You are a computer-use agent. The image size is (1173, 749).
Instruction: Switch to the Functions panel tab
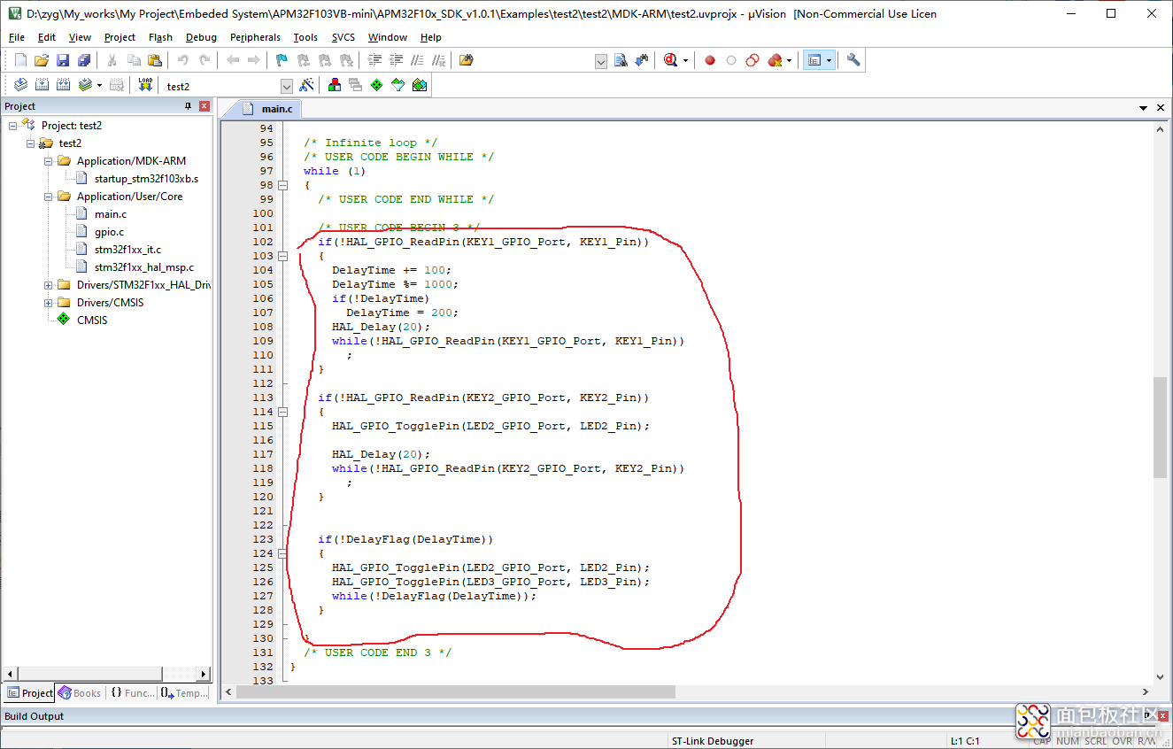pos(133,693)
